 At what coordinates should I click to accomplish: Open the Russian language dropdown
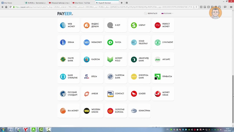tap(167, 13)
